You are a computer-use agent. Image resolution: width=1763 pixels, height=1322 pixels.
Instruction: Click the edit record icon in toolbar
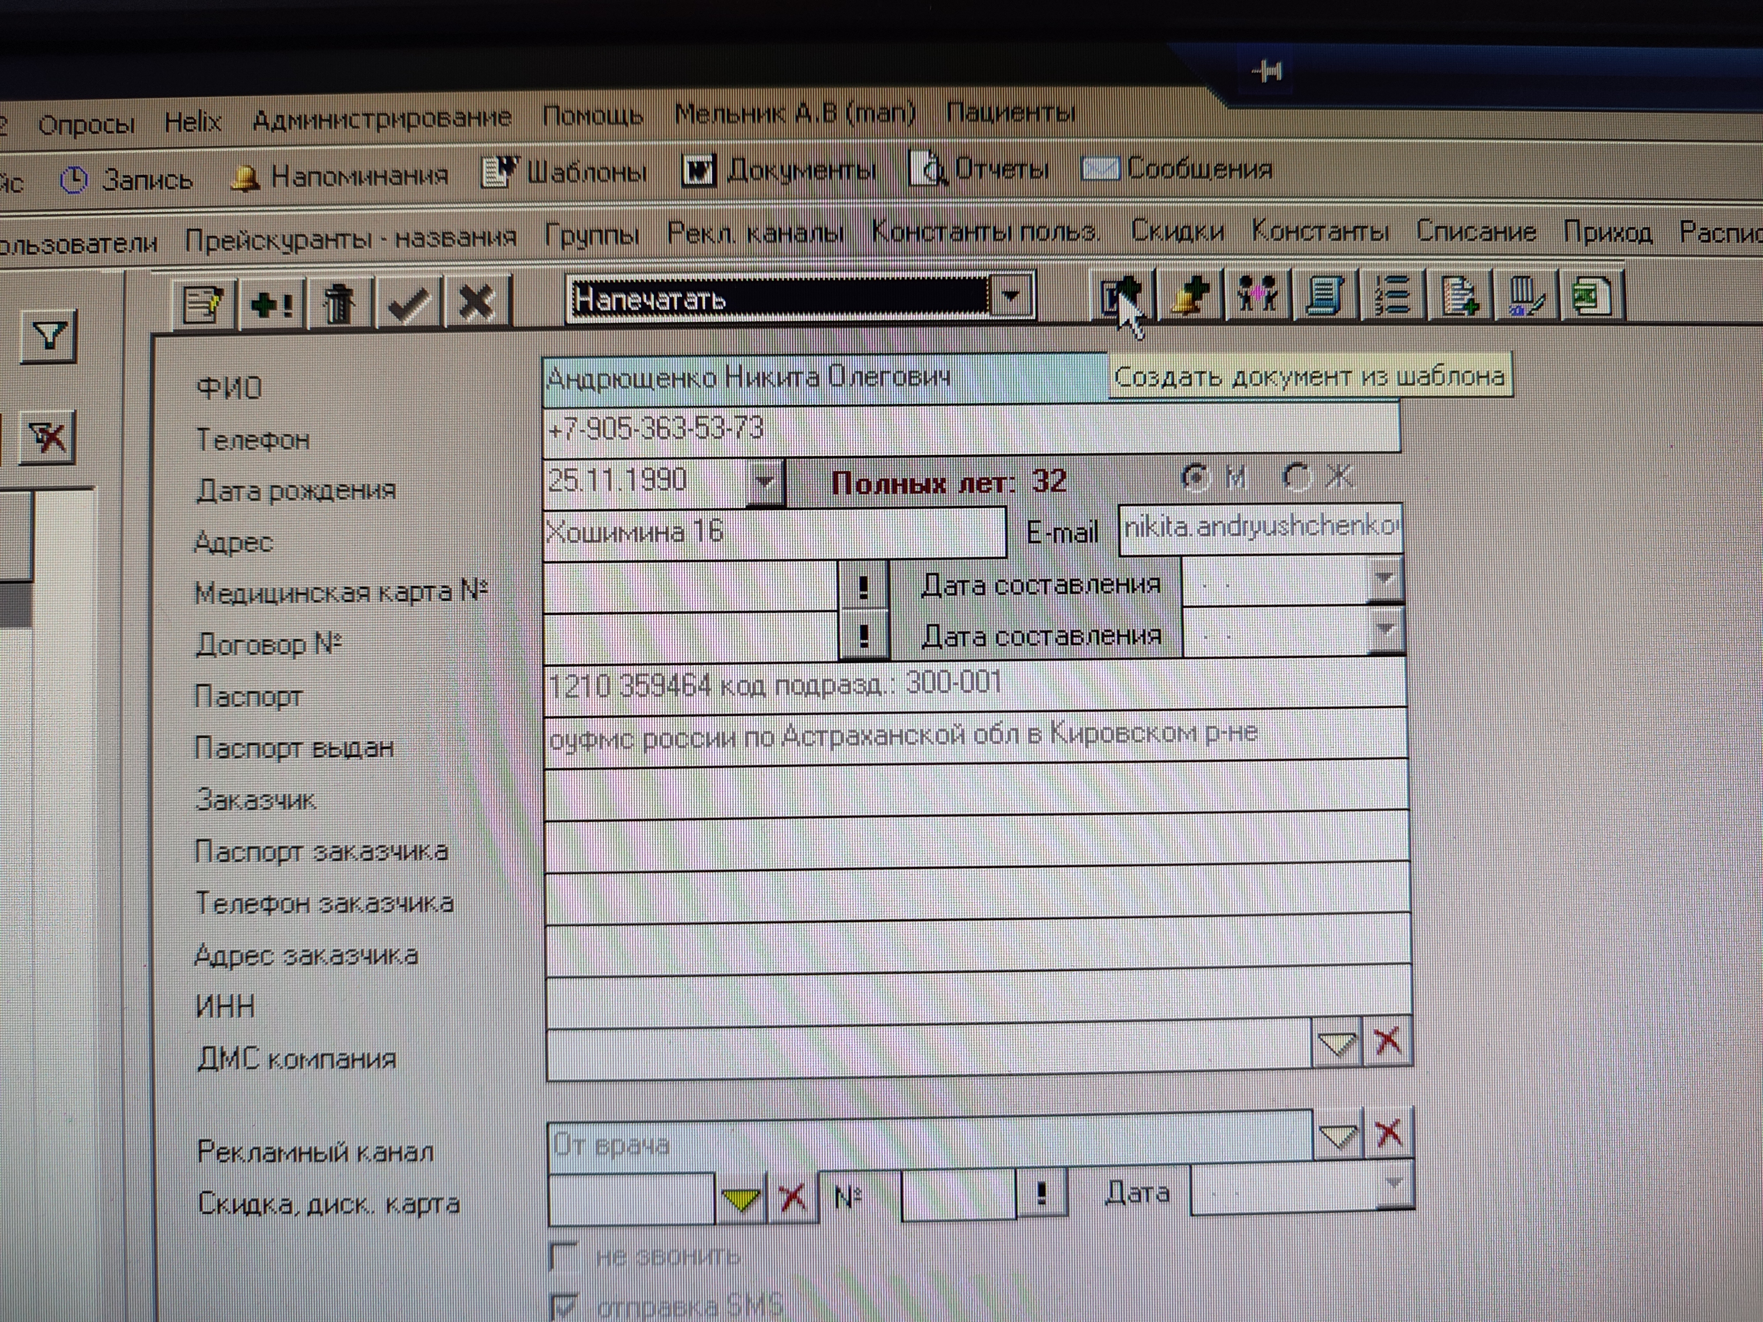(x=204, y=303)
